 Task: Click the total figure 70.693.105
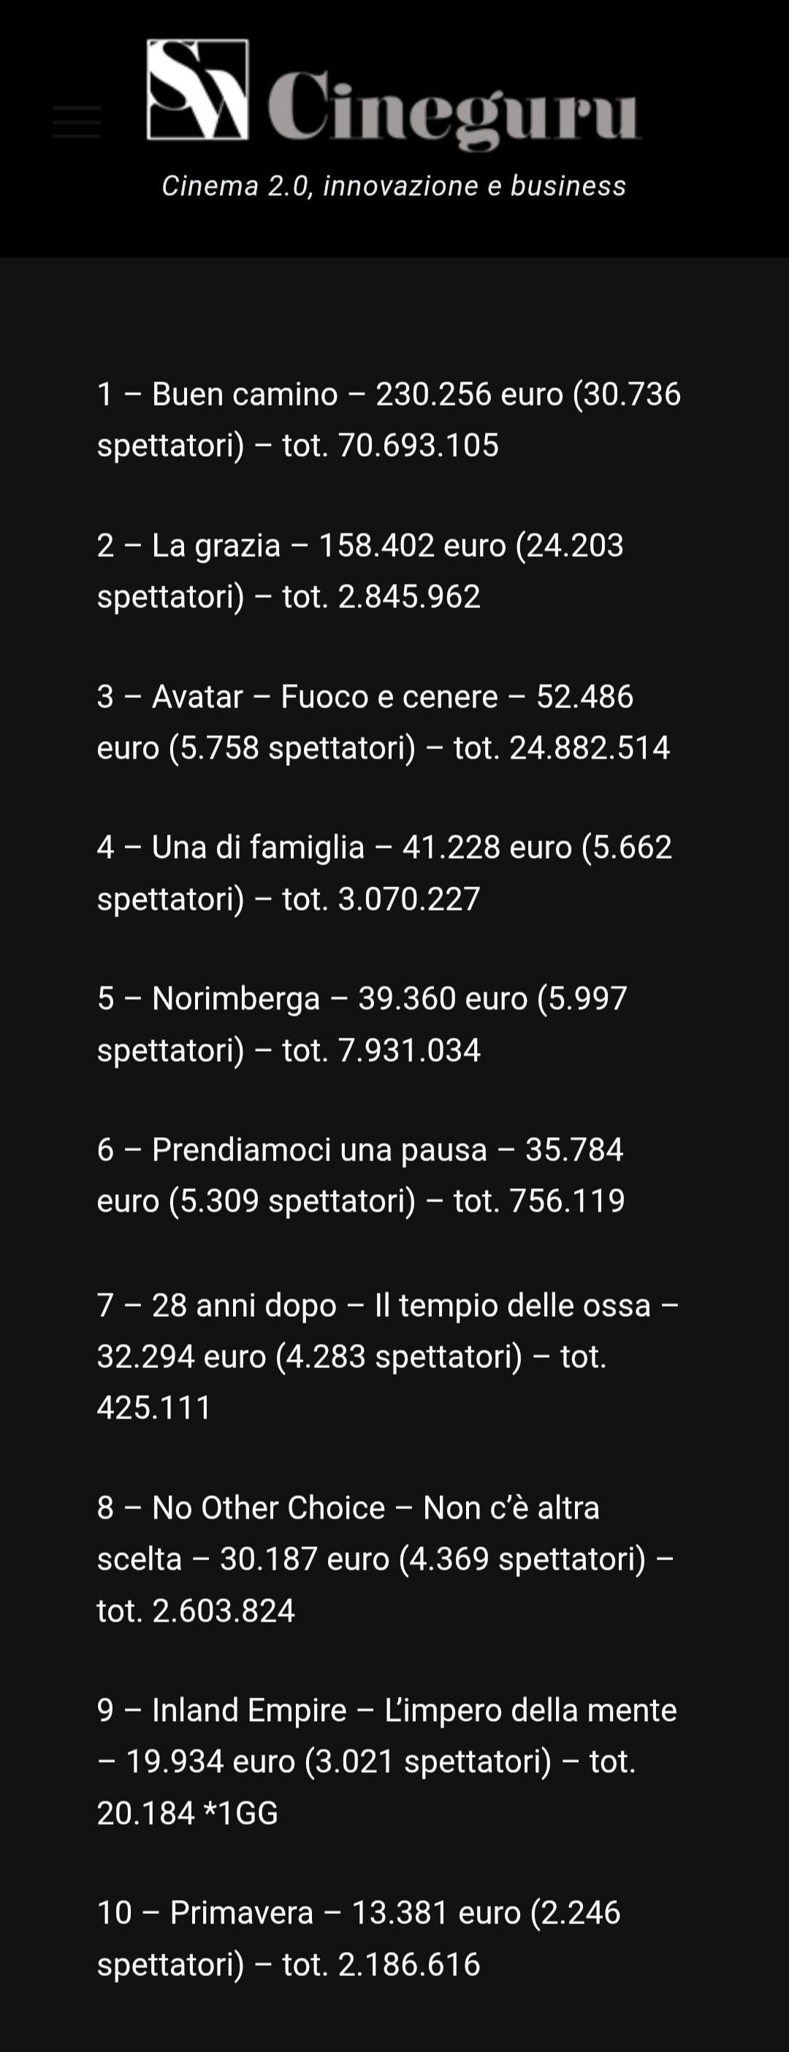tap(418, 445)
